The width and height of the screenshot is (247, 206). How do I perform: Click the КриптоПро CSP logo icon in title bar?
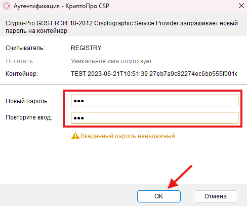pos(7,6)
